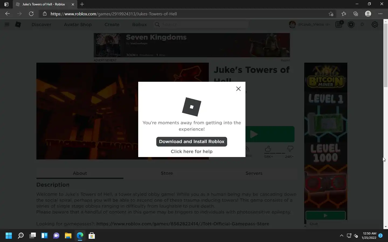Click the Bitcoin Miner side advertisement
The image size is (388, 242).
(326, 141)
